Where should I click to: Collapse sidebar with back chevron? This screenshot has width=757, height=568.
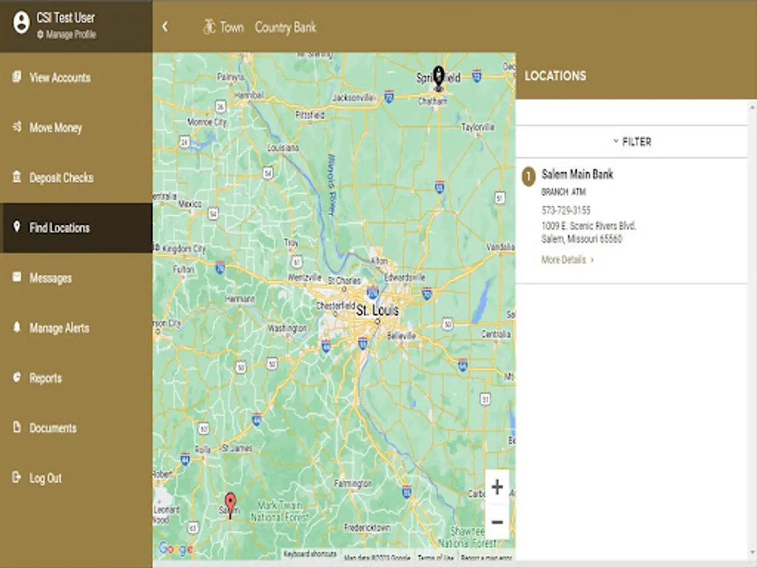pos(165,27)
